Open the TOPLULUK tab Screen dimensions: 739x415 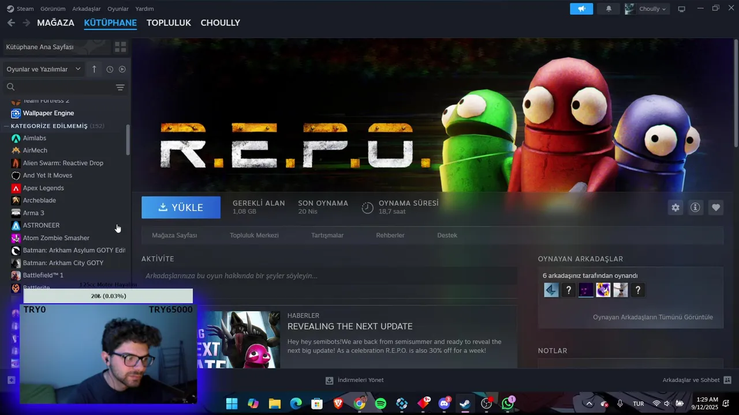click(169, 22)
